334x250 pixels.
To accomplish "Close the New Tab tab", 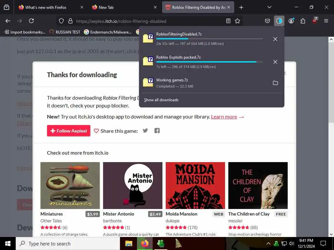I will [x=155, y=7].
